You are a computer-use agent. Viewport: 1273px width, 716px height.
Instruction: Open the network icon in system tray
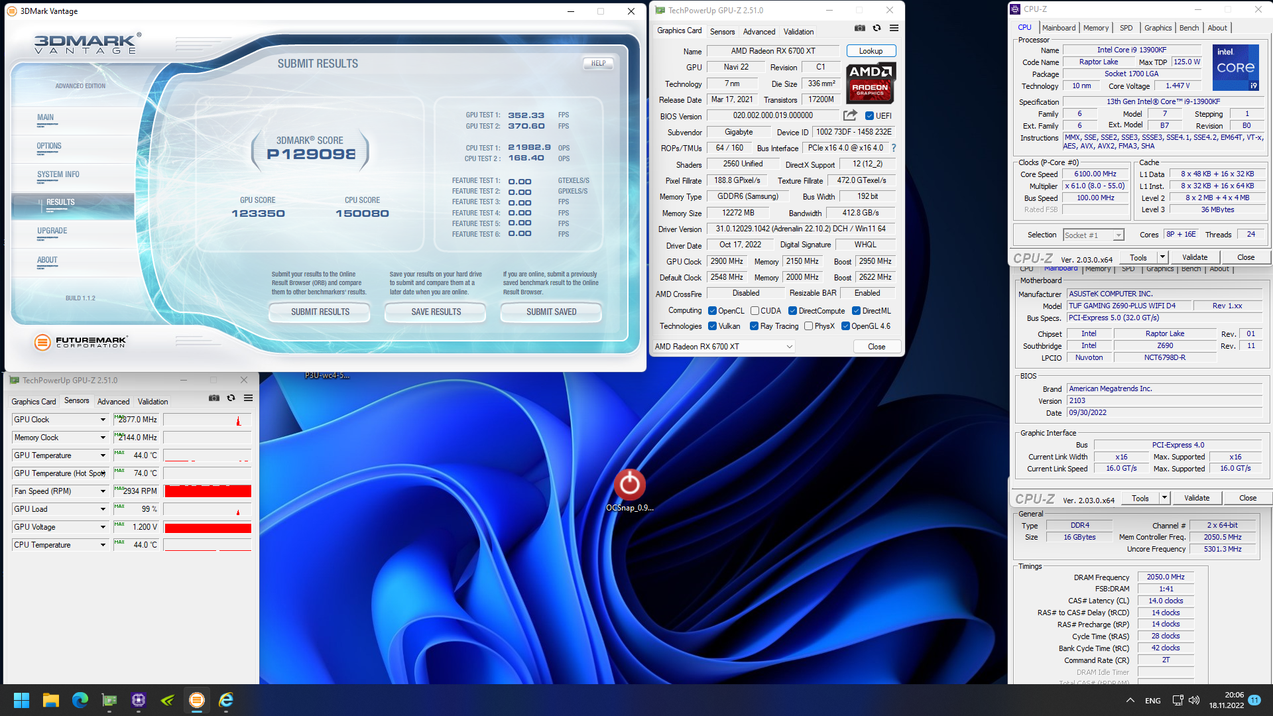tap(1178, 700)
